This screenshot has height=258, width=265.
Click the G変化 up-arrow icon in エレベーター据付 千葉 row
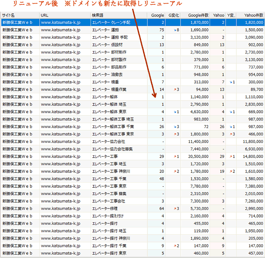[175, 246]
